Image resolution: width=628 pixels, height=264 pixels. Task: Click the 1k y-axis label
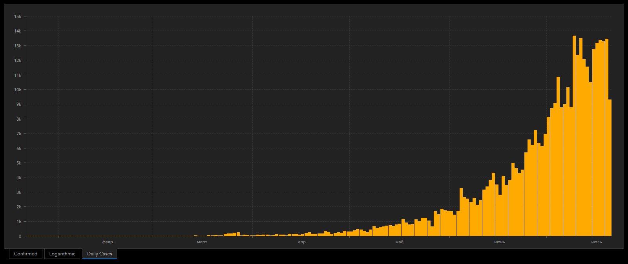click(18, 222)
